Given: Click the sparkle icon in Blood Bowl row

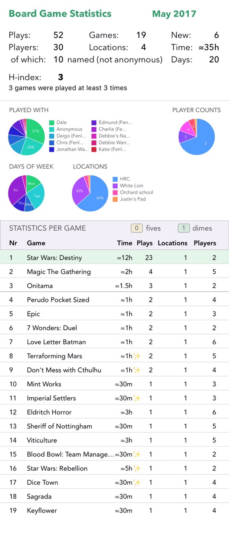Looking at the screenshot, I should (137, 454).
